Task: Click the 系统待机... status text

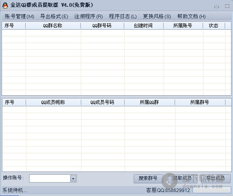Action: click(15, 190)
